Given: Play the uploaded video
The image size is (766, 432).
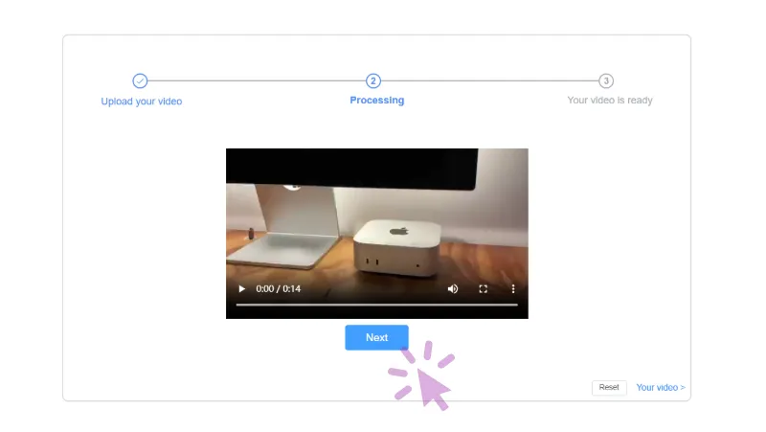Looking at the screenshot, I should 242,289.
